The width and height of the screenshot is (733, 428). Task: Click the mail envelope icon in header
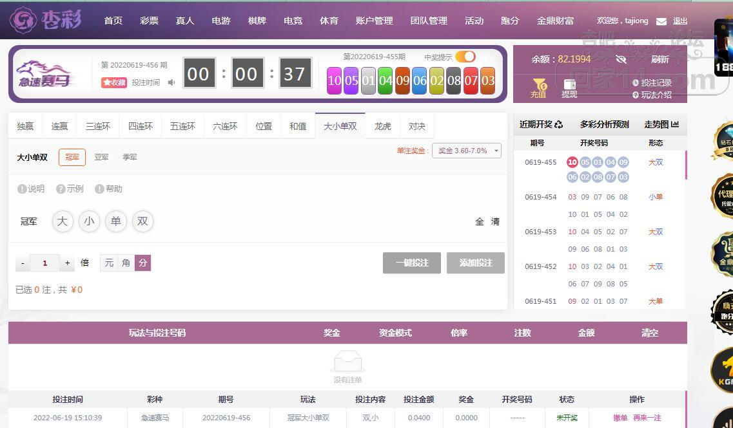661,21
